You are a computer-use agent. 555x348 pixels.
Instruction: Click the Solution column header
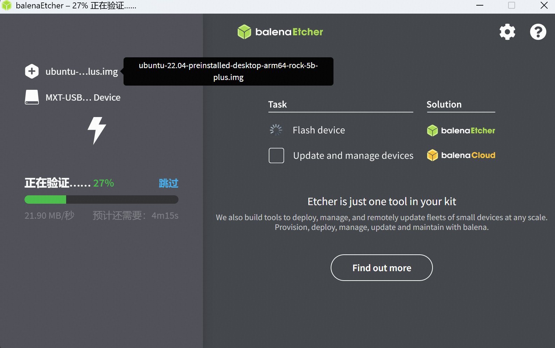[x=444, y=104]
